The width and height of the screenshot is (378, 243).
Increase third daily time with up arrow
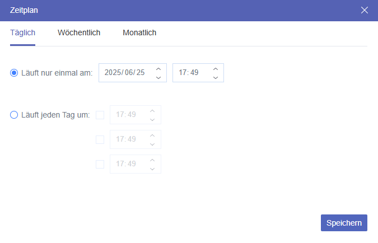point(152,160)
